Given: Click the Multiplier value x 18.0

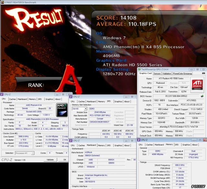Looking at the screenshot, I should point(23,140).
